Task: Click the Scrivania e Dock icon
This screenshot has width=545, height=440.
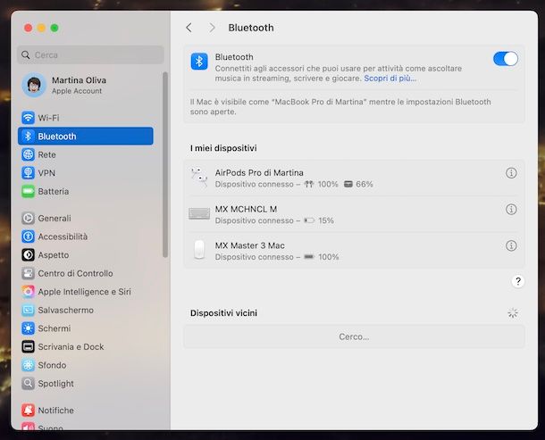Action: [29, 346]
